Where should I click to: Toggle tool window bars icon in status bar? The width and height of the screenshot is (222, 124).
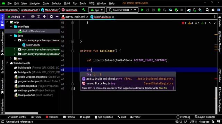point(3,122)
